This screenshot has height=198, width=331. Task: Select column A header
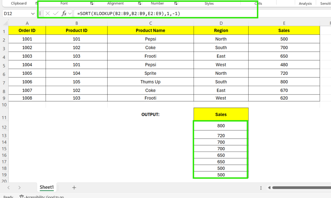(x=27, y=23)
